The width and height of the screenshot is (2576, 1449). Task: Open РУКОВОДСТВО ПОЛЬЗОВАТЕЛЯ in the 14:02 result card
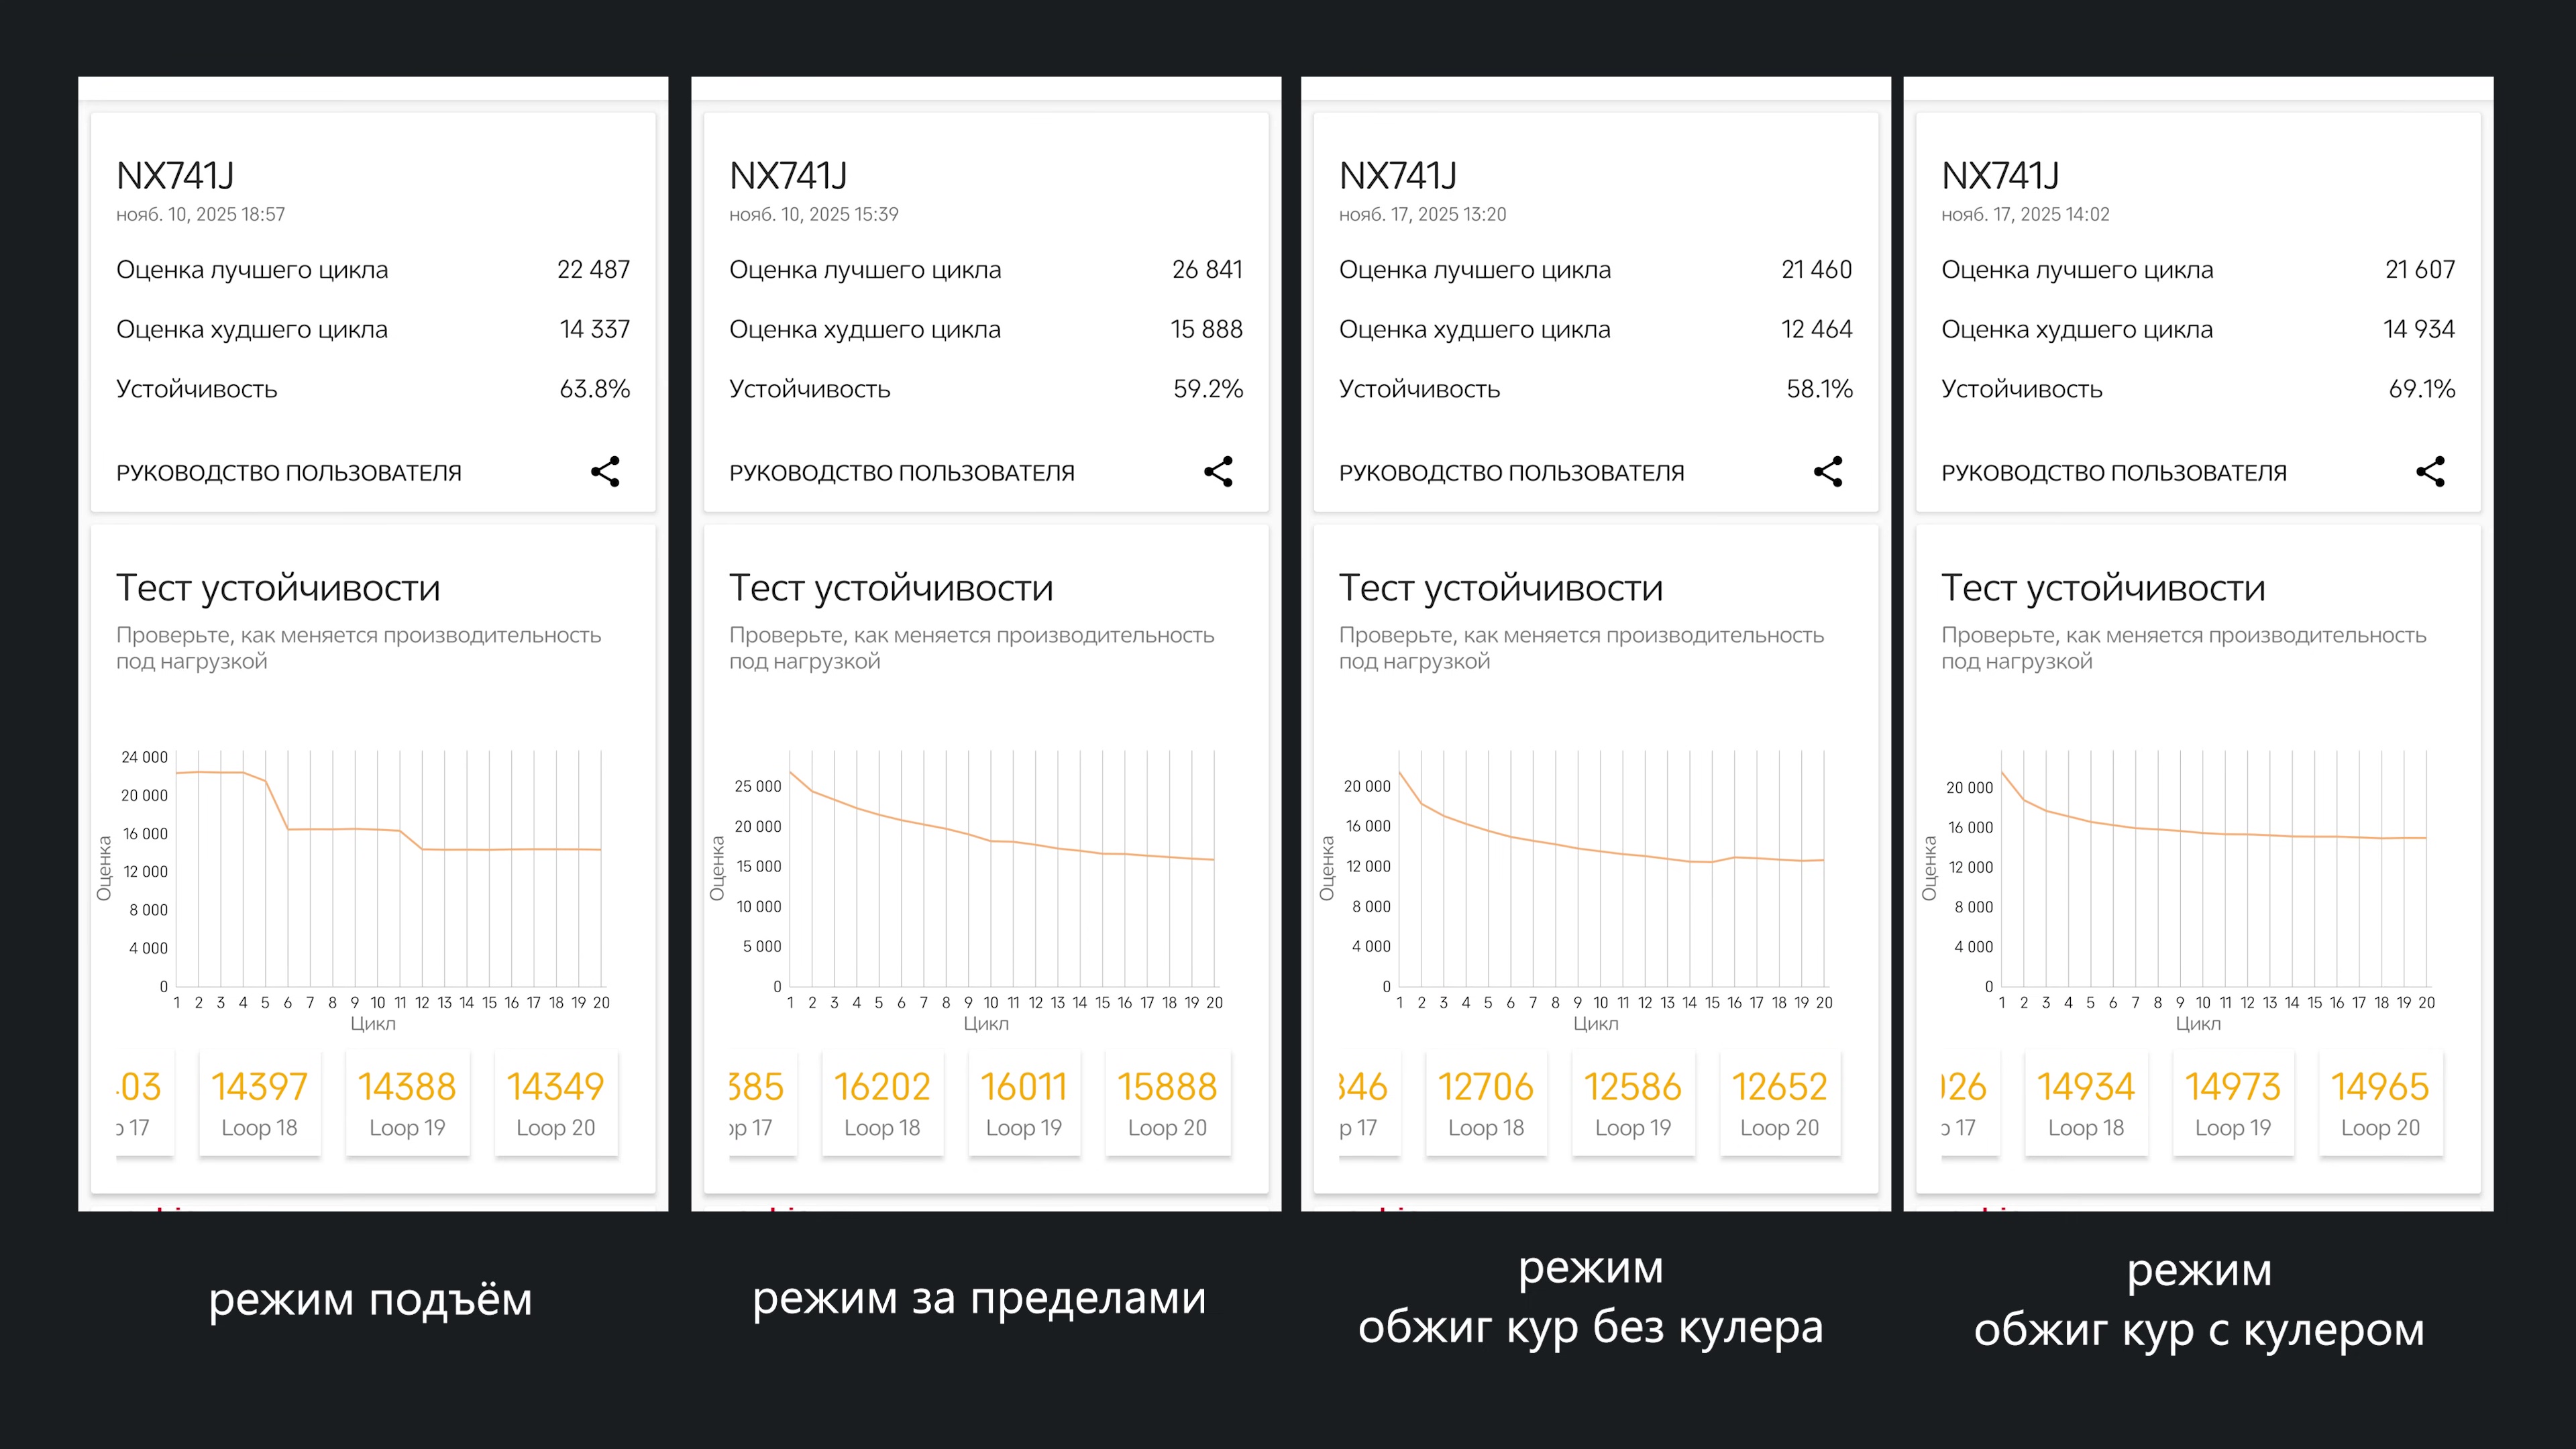pyautogui.click(x=2114, y=473)
